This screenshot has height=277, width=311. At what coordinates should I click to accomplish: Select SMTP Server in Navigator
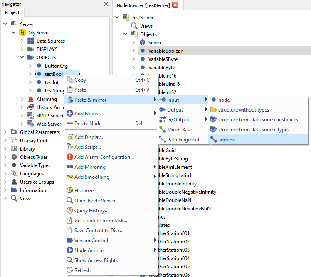[50, 115]
